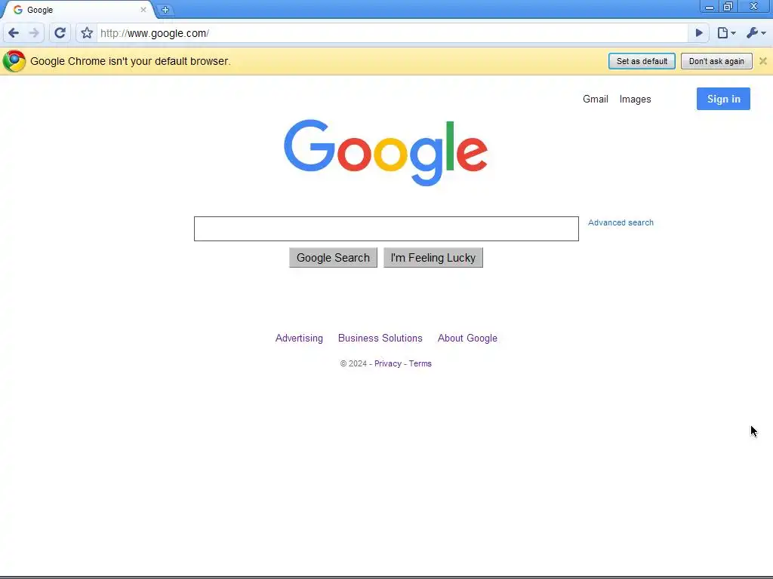This screenshot has width=773, height=579.
Task: Open Advanced search link
Action: coord(621,222)
